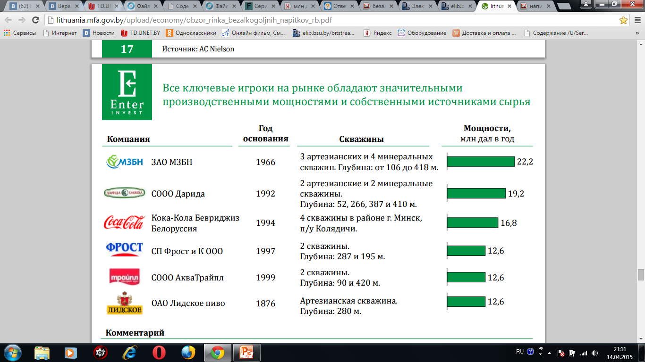This screenshot has height=362, width=645.
Task: Open the Оборудование bookmark
Action: click(422, 33)
